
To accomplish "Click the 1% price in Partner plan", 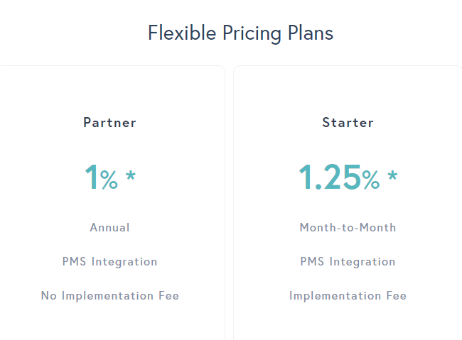I will [x=102, y=177].
